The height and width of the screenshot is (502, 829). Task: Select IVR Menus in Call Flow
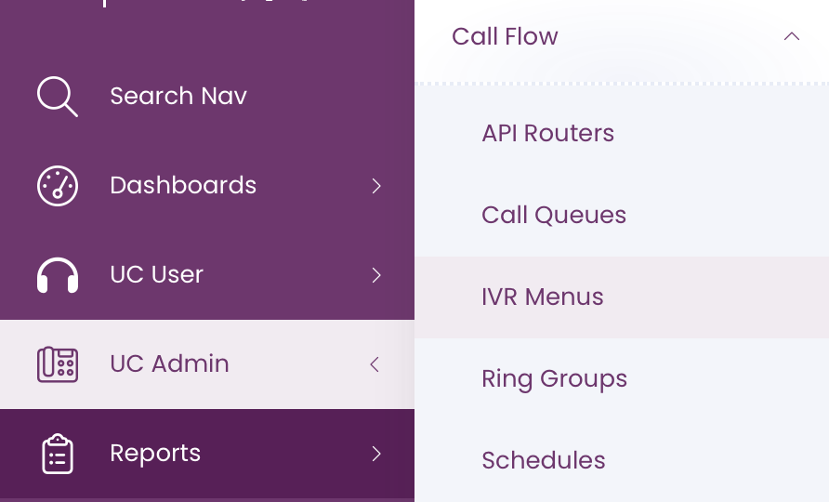tap(622, 297)
